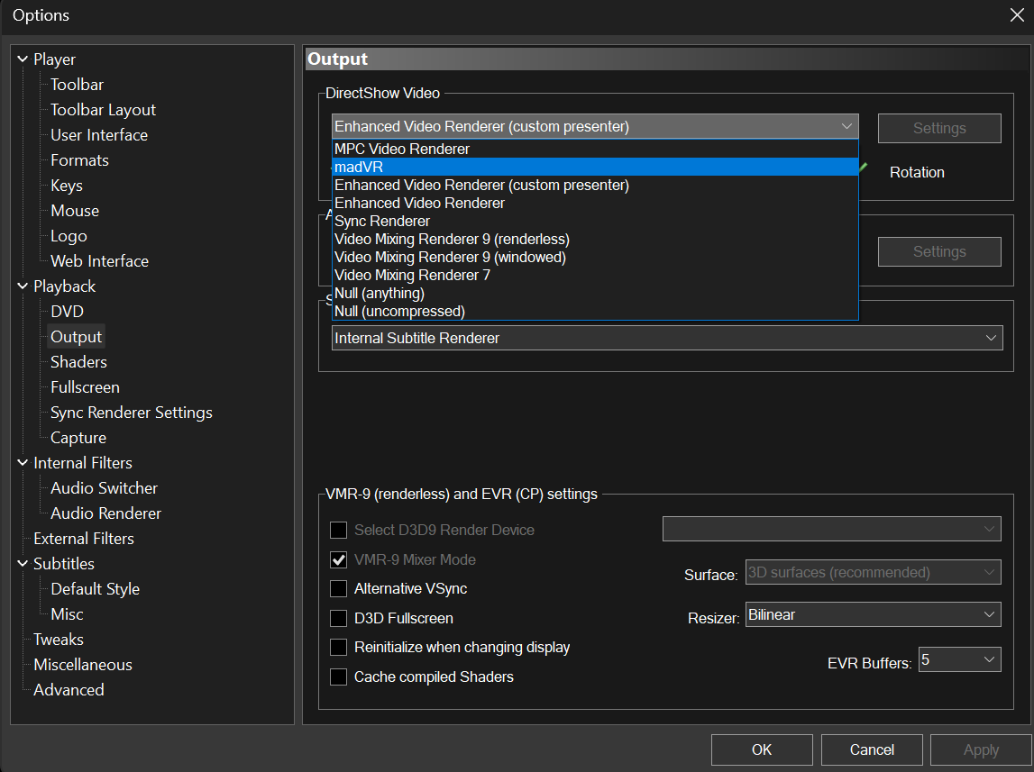Collapse the Player tree node
The height and width of the screenshot is (772, 1034).
[x=23, y=59]
